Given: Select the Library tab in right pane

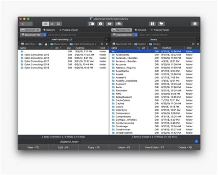Looking at the screenshot, I should (153, 40).
